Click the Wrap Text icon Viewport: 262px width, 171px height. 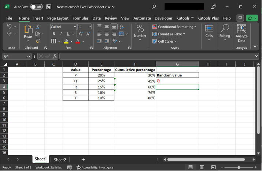[x=122, y=27]
